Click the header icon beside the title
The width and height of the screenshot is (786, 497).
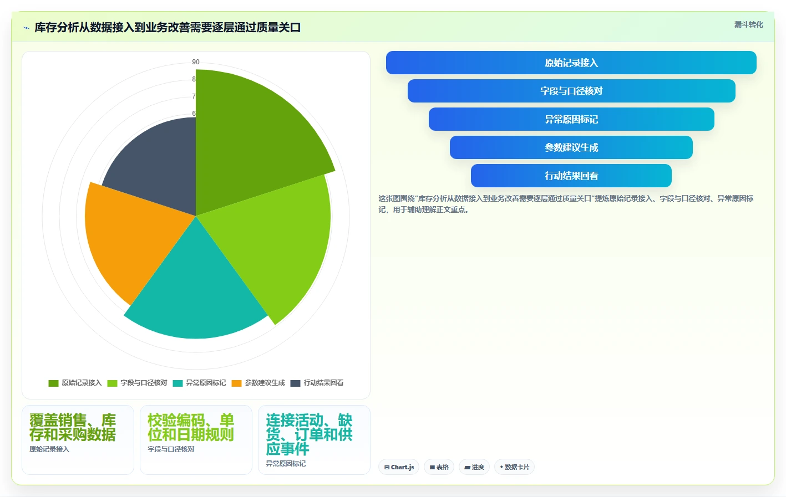click(26, 28)
